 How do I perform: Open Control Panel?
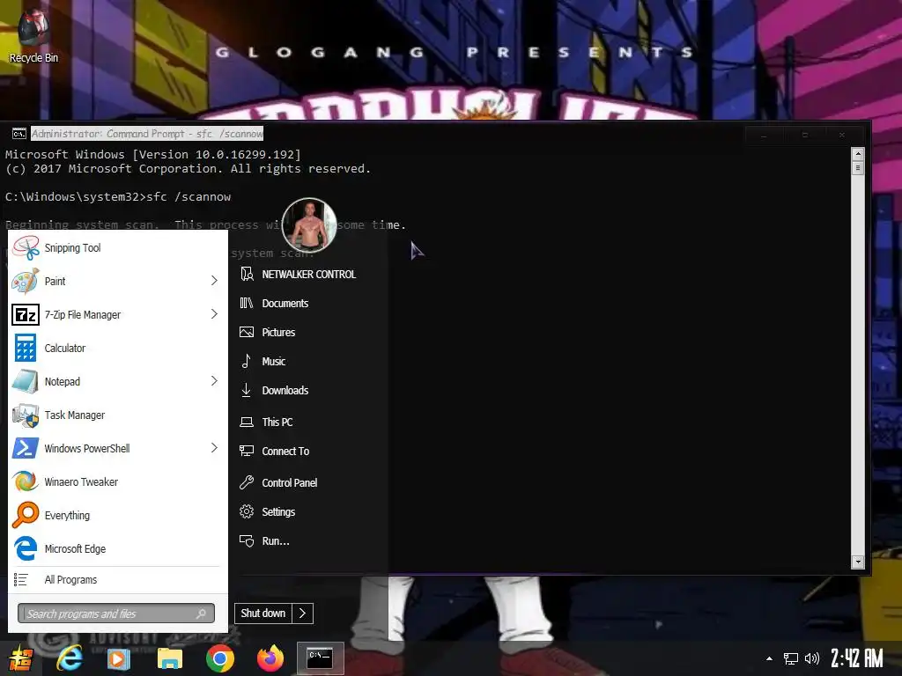pos(278,483)
